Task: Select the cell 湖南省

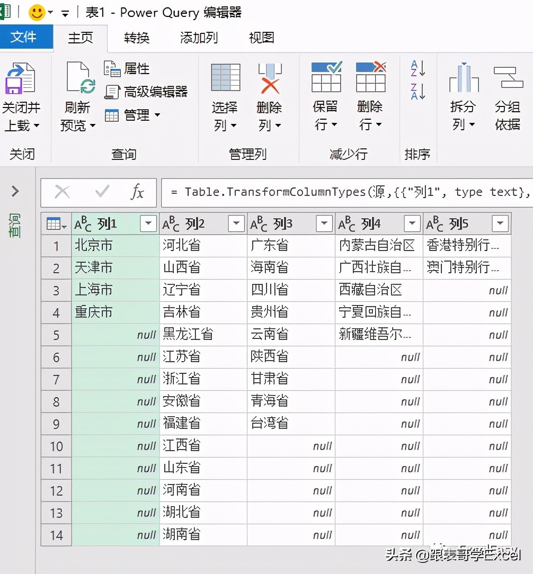Action: [x=203, y=535]
